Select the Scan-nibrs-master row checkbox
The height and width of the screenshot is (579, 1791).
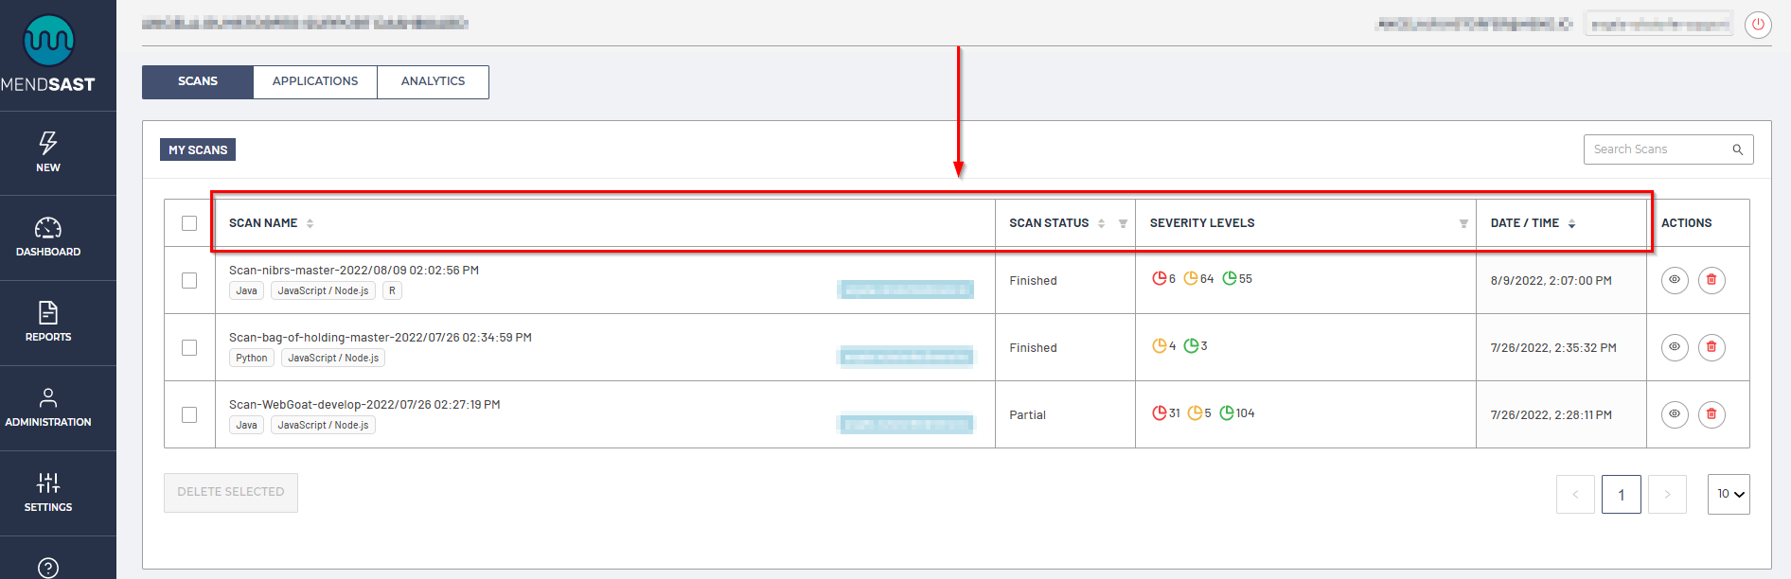(189, 281)
